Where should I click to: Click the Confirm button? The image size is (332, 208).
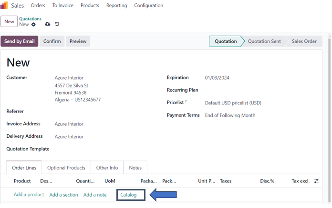[x=52, y=41]
